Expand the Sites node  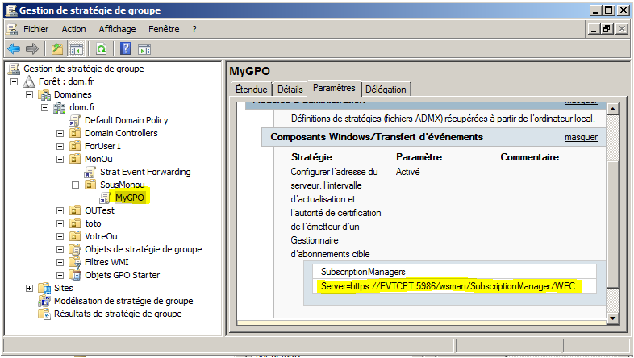click(29, 288)
